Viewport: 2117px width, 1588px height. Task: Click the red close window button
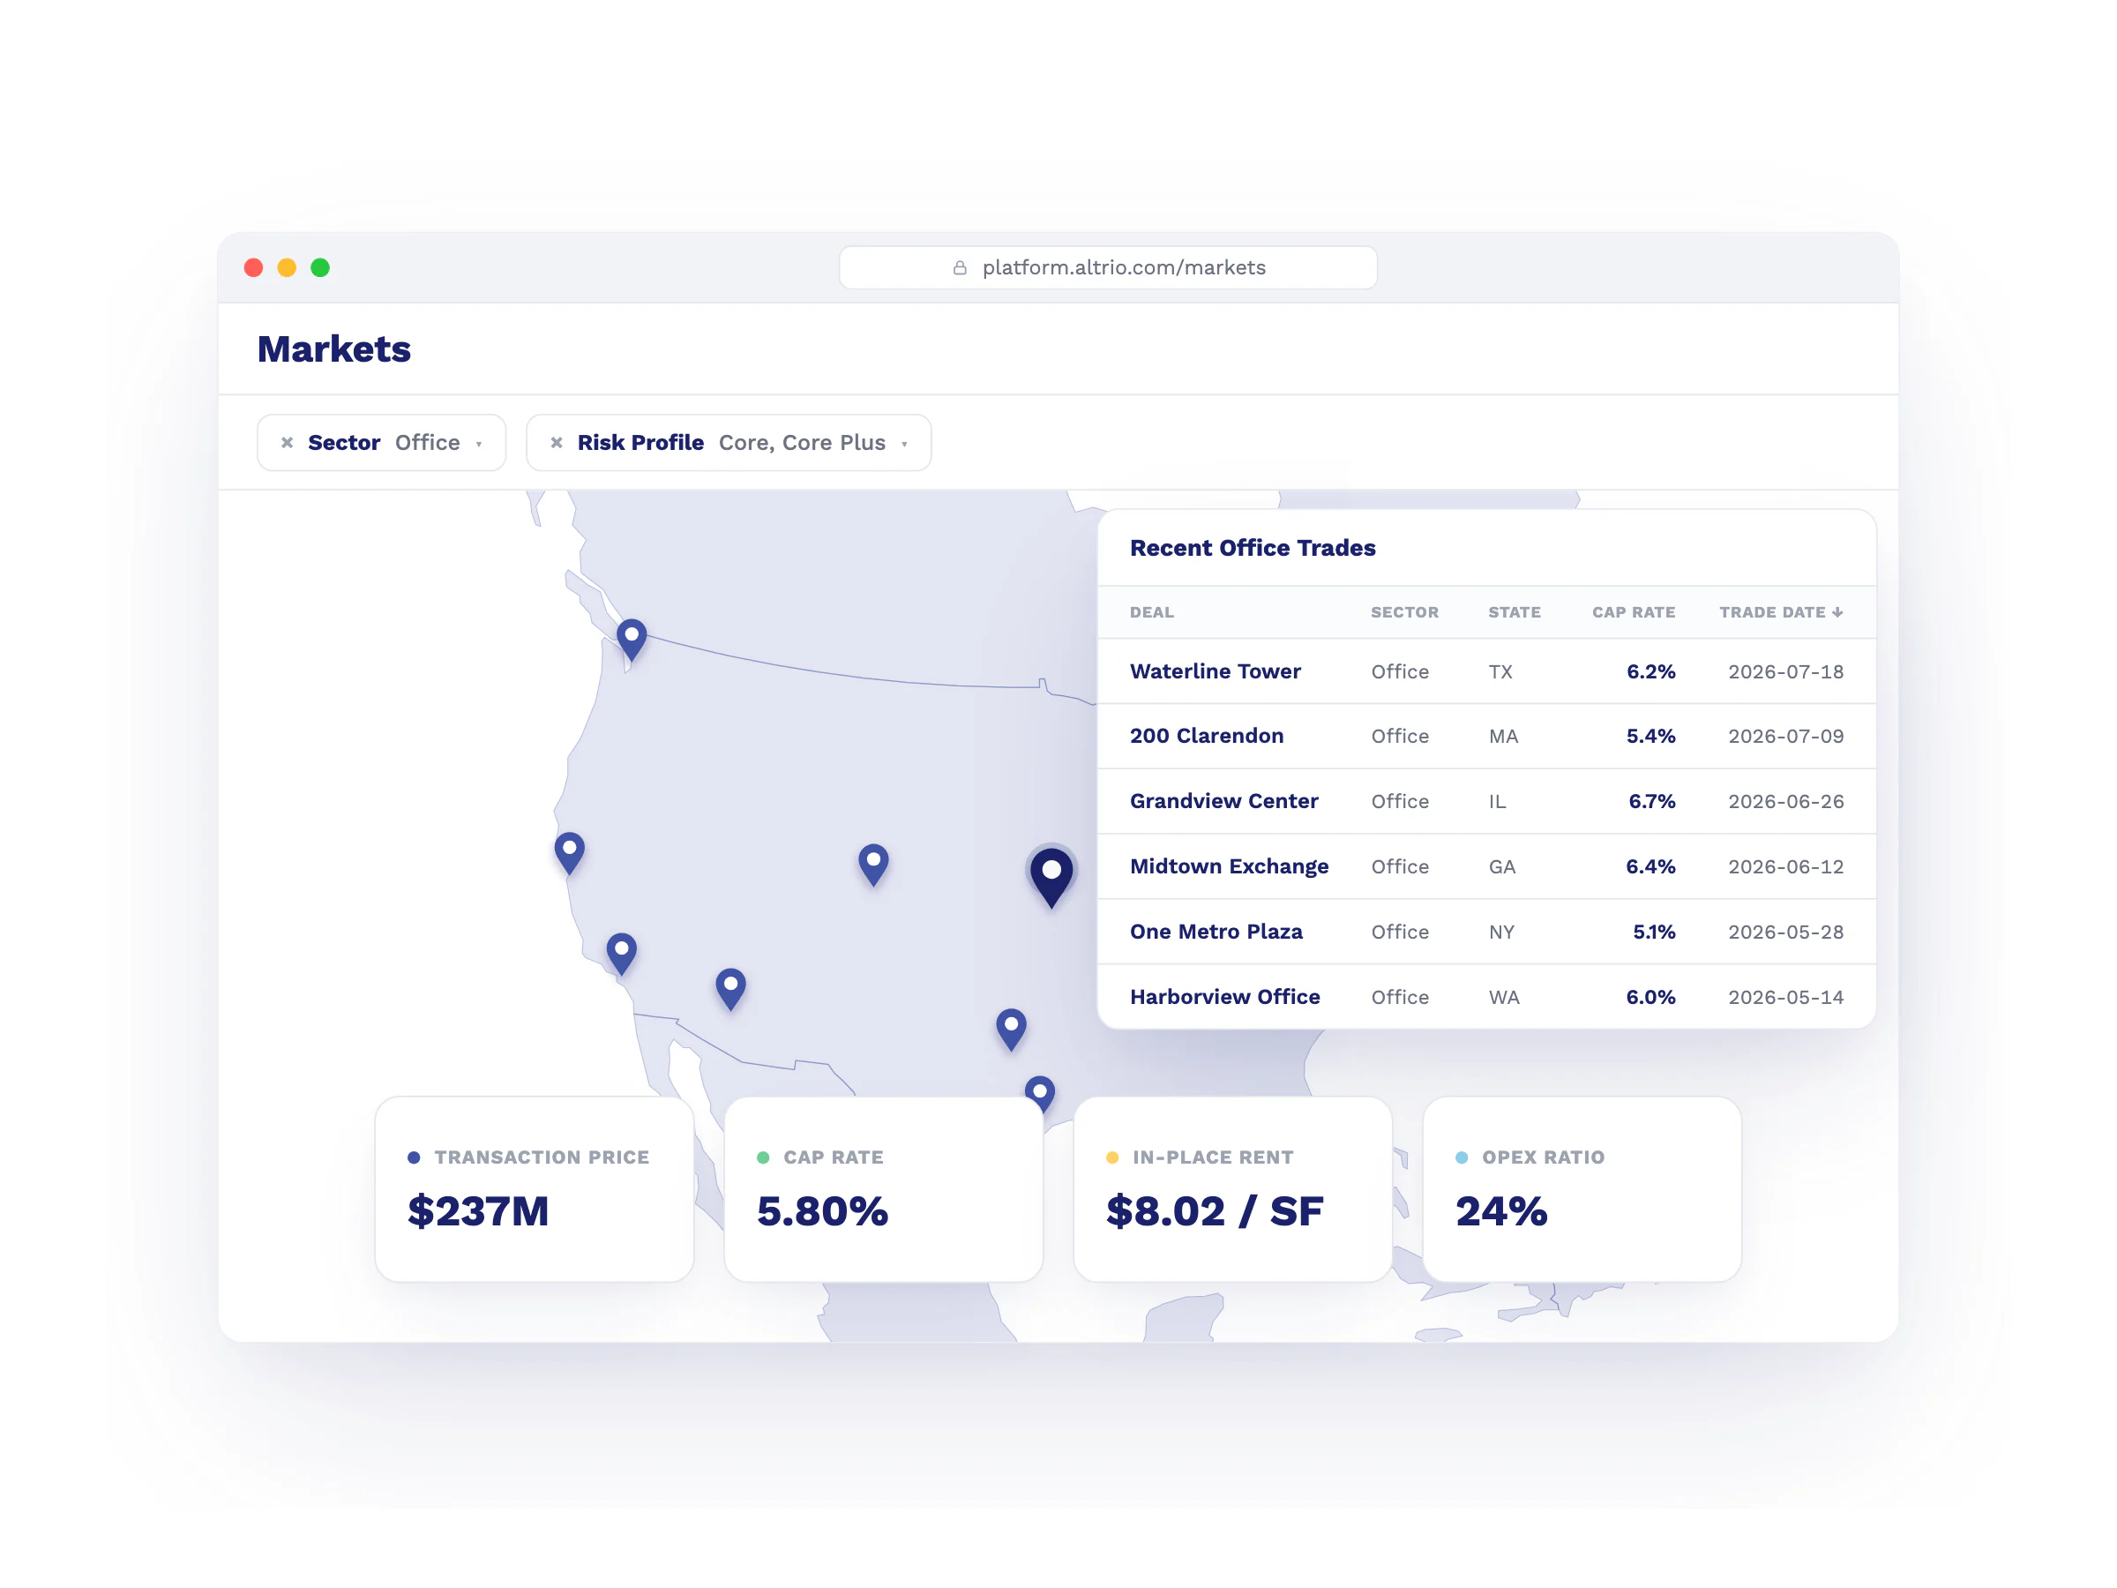point(254,268)
